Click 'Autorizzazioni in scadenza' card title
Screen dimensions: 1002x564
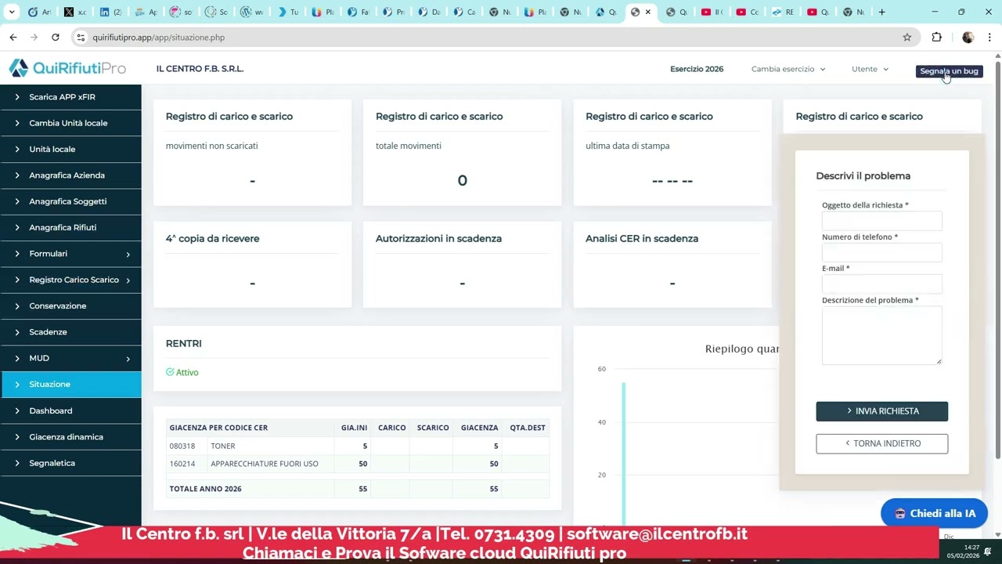[438, 239]
